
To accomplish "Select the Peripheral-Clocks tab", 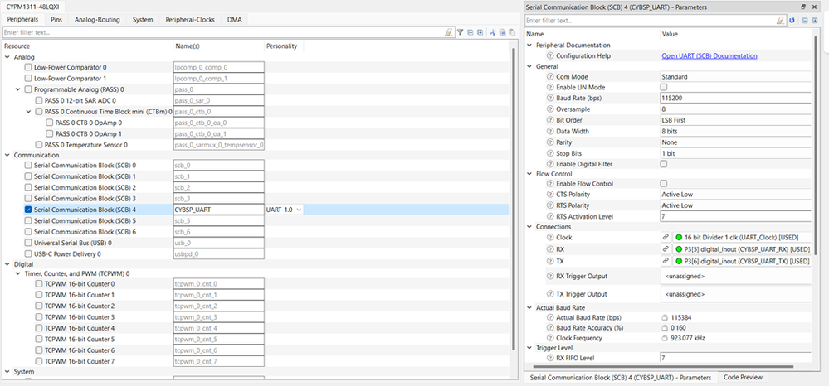I will point(190,19).
